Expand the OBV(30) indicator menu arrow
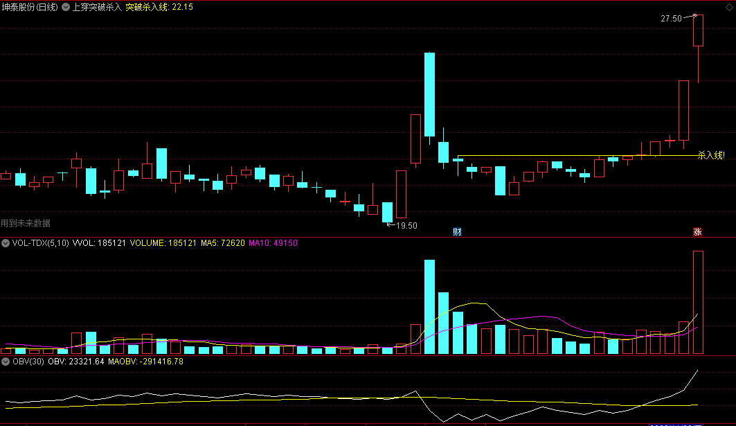The width and height of the screenshot is (736, 426). [x=6, y=362]
